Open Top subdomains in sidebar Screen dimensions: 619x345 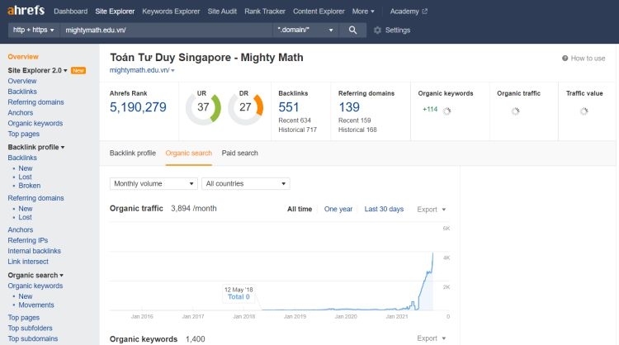point(33,338)
